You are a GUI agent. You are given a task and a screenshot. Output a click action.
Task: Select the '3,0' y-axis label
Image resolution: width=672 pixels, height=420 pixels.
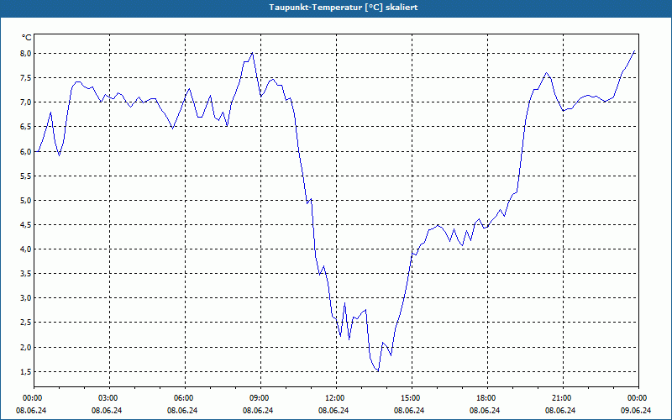[26, 298]
